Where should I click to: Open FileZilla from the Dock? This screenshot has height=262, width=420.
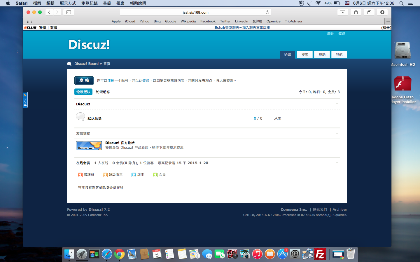[320, 254]
